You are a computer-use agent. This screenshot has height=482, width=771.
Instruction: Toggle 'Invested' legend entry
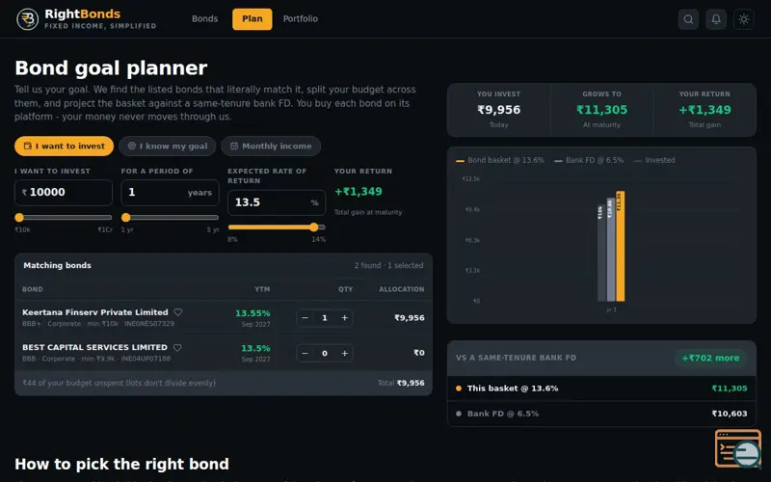654,160
